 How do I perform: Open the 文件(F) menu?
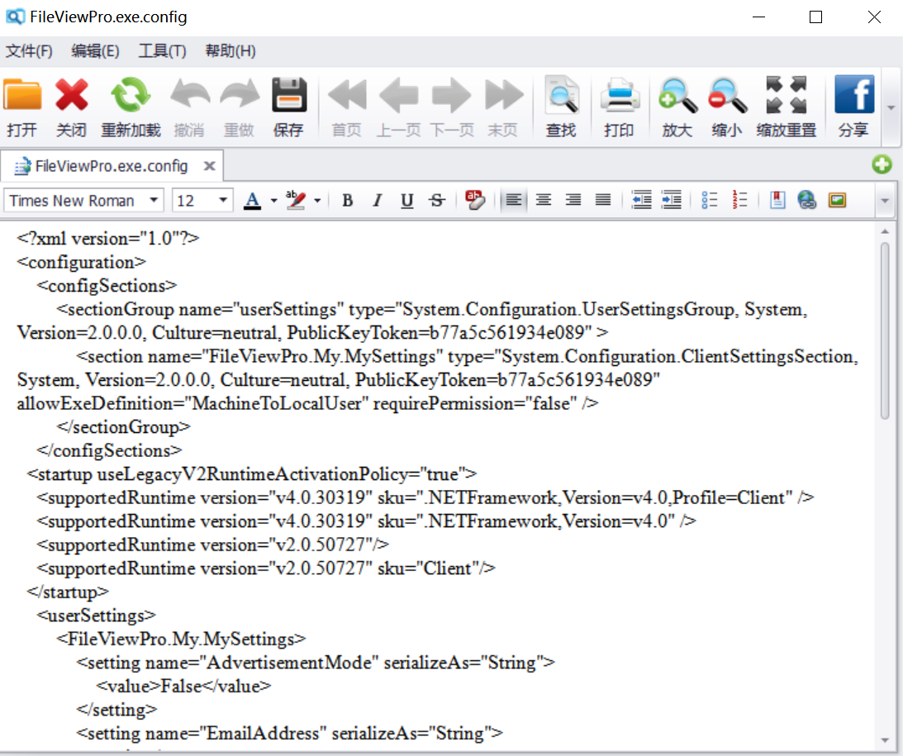[x=29, y=51]
